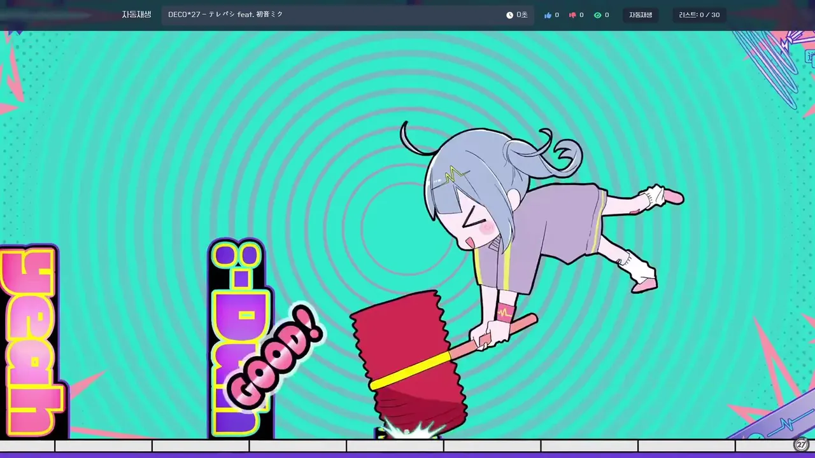Click the thumbs-up like icon
815x458 pixels.
tap(548, 15)
